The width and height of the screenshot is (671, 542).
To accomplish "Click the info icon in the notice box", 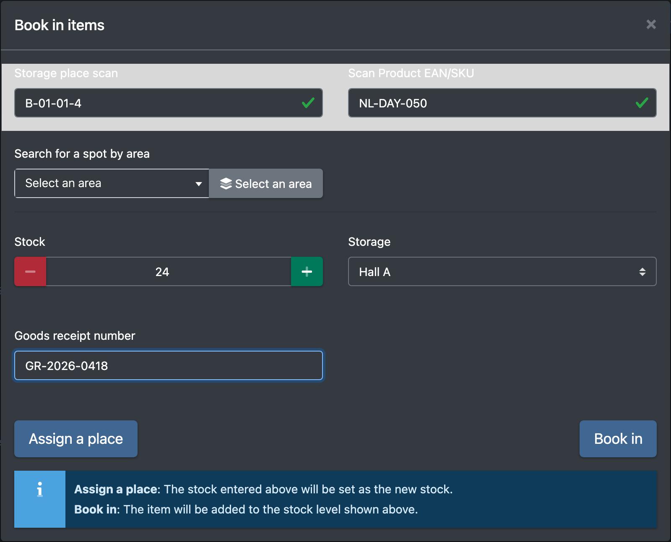I will (x=40, y=489).
